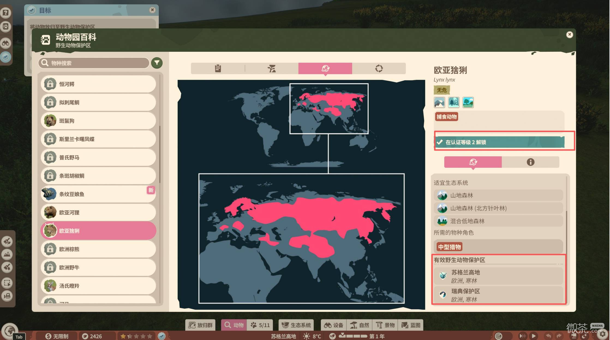Image resolution: width=610 pixels, height=340 pixels.
Task: Click the 物种搜索 search field
Action: [94, 63]
